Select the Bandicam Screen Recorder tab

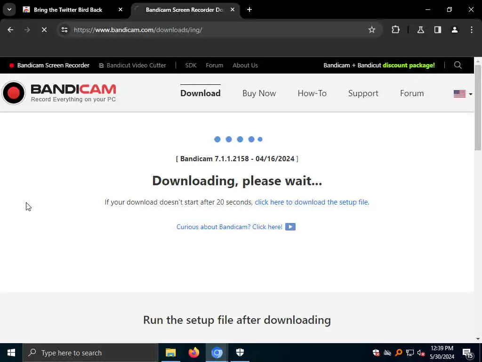(x=184, y=9)
